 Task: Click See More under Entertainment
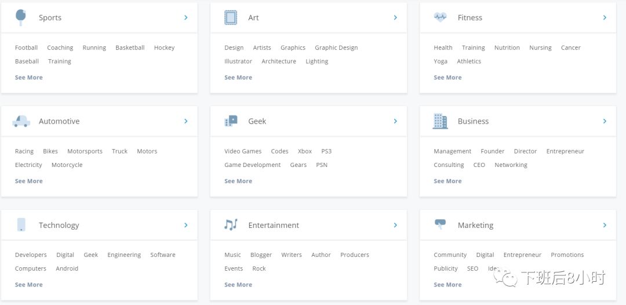(238, 285)
